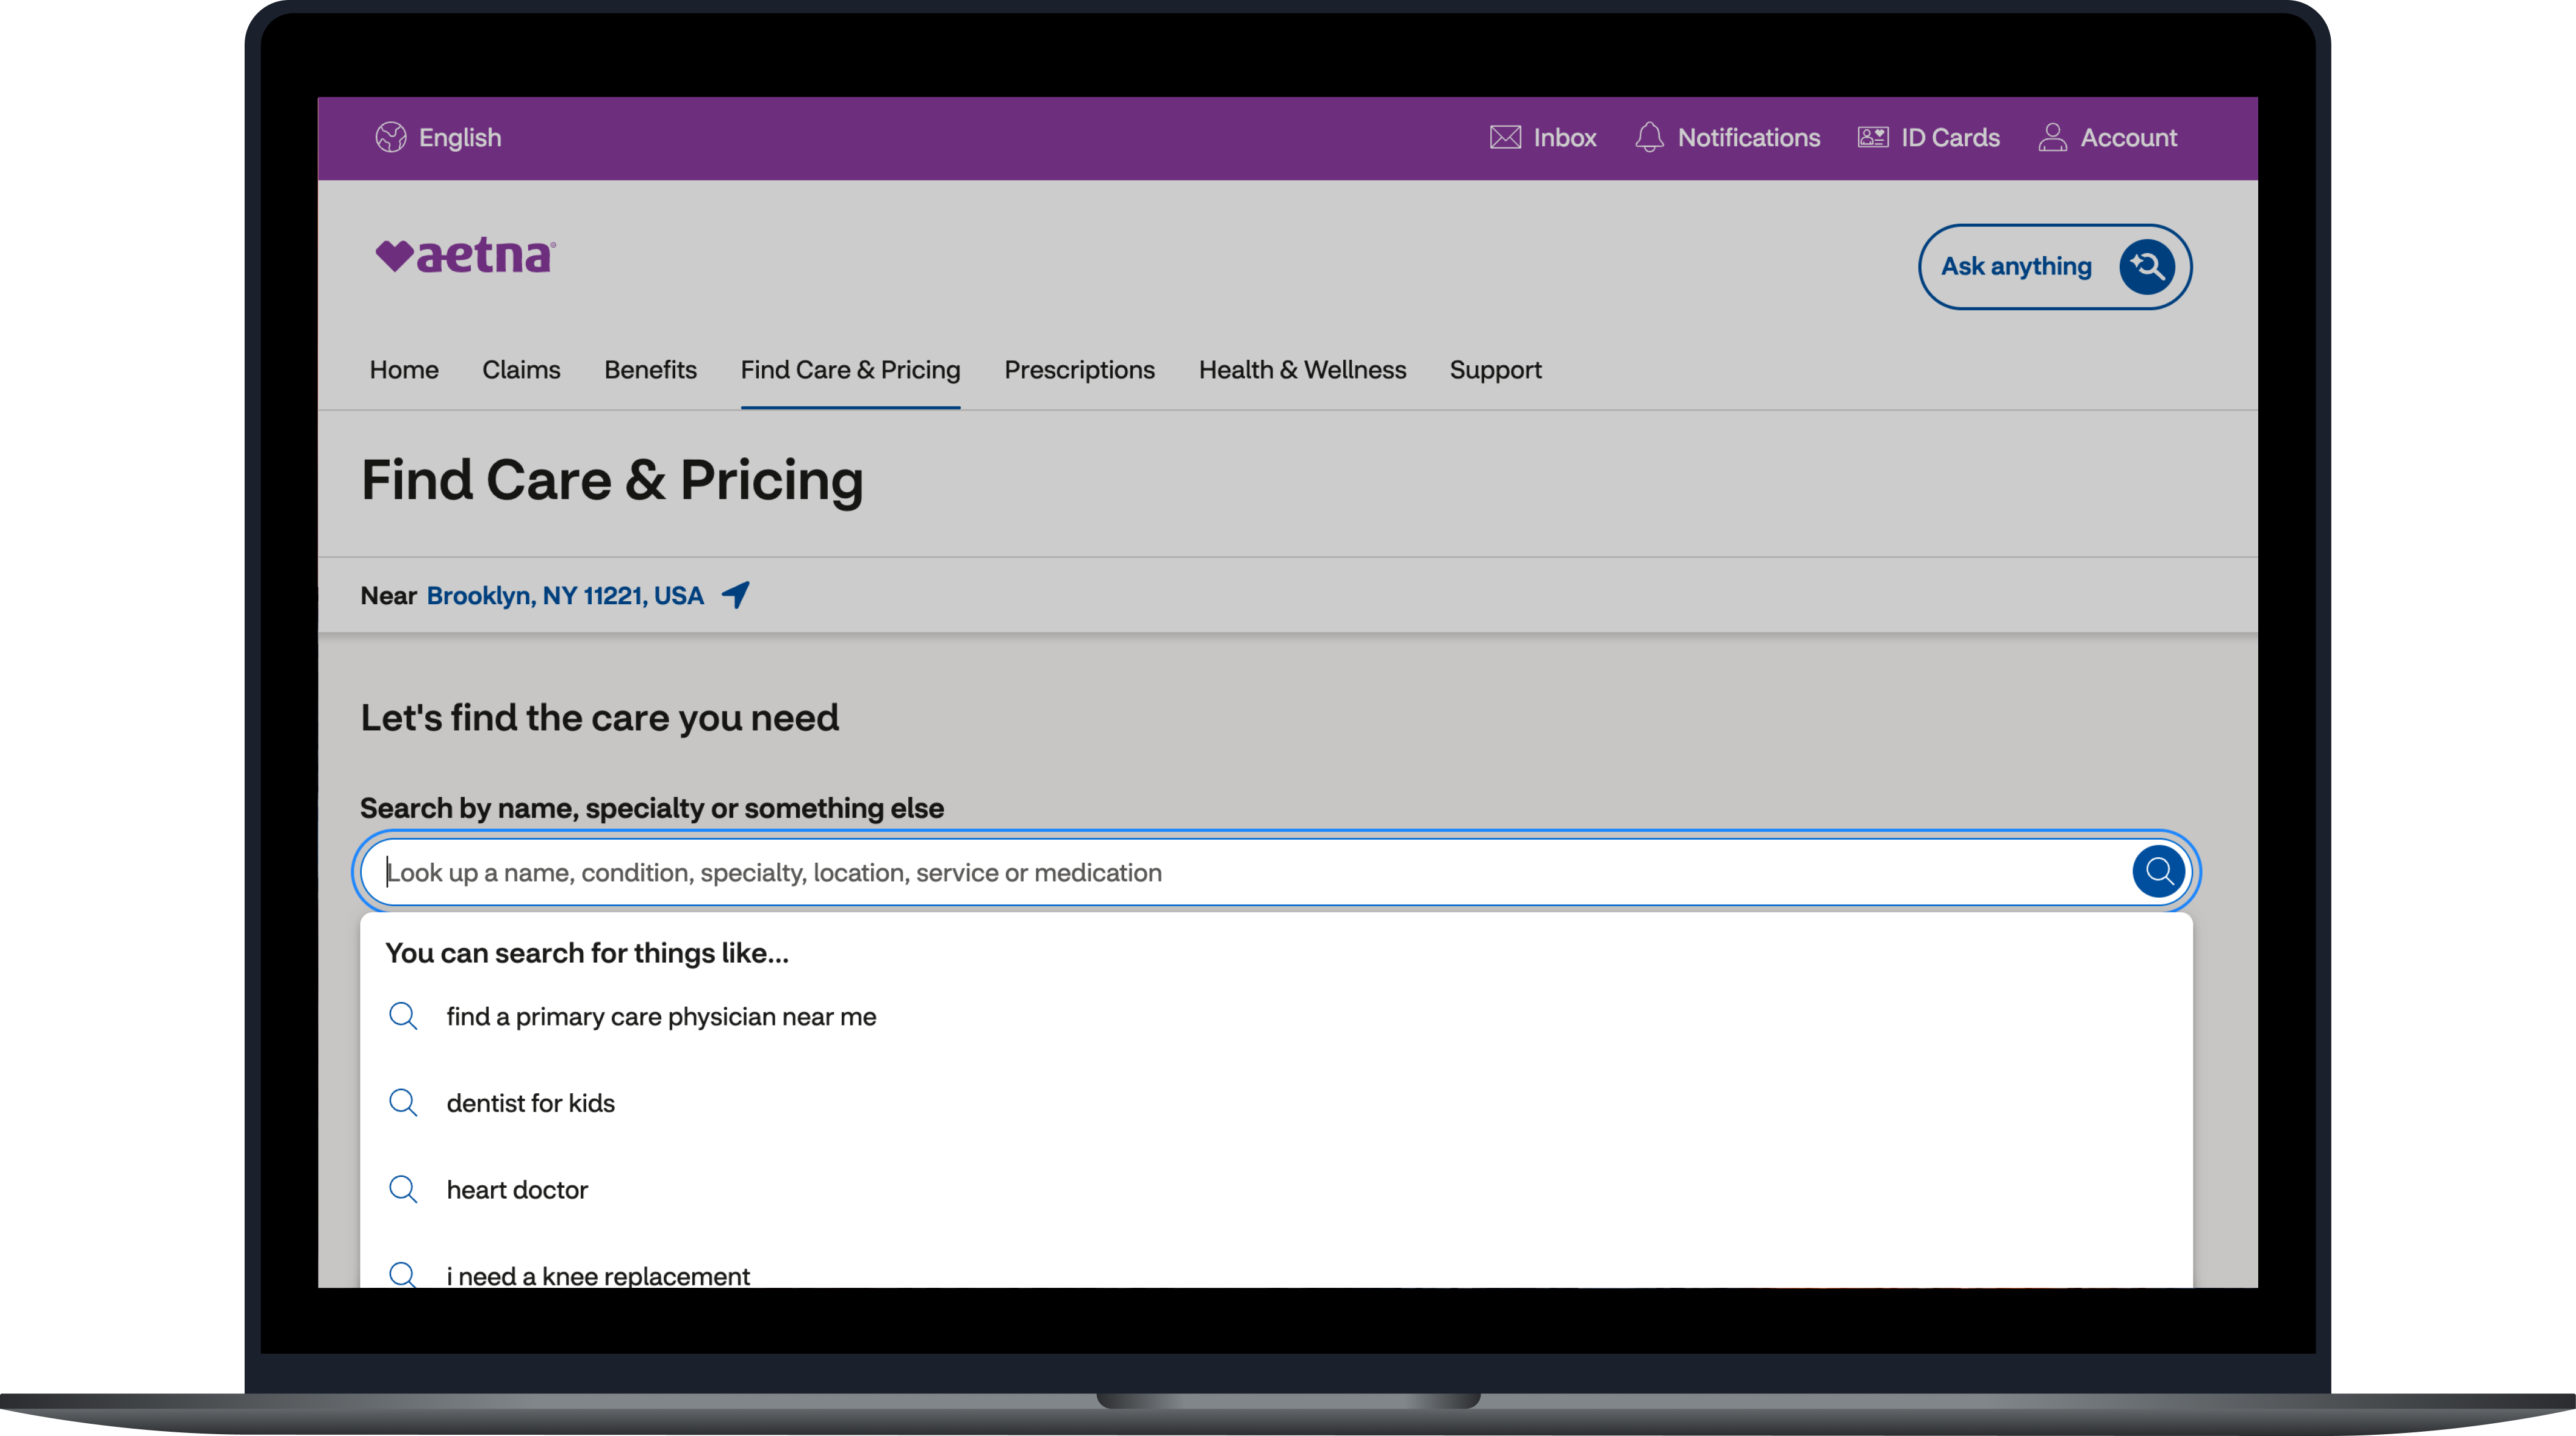
Task: Change location Brooklyn, NY 11221 link
Action: tap(565, 596)
